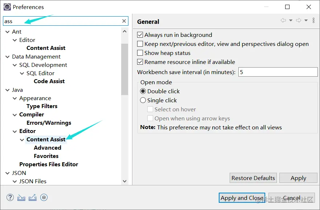Select JSON Files tree item
Image resolution: width=320 pixels, height=210 pixels.
click(x=33, y=181)
